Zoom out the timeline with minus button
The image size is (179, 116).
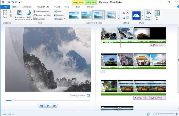(x=155, y=114)
